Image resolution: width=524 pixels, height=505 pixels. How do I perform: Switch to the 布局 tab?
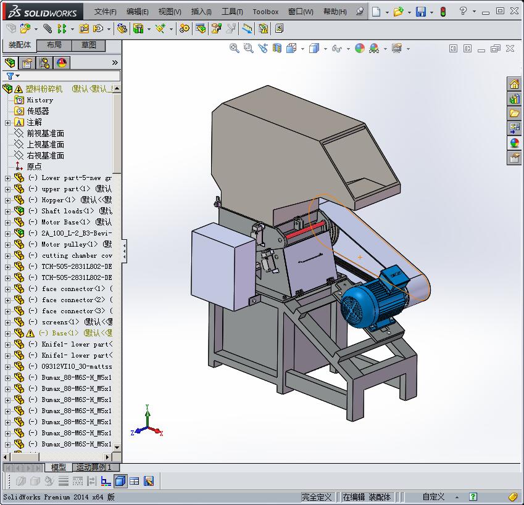click(x=54, y=45)
